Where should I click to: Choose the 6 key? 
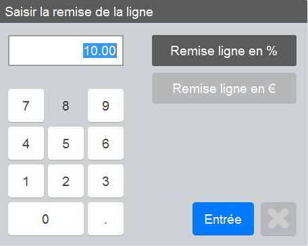tap(105, 144)
